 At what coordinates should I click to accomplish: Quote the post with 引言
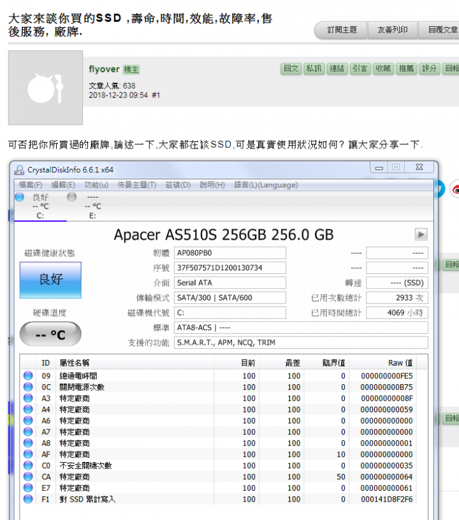360,69
